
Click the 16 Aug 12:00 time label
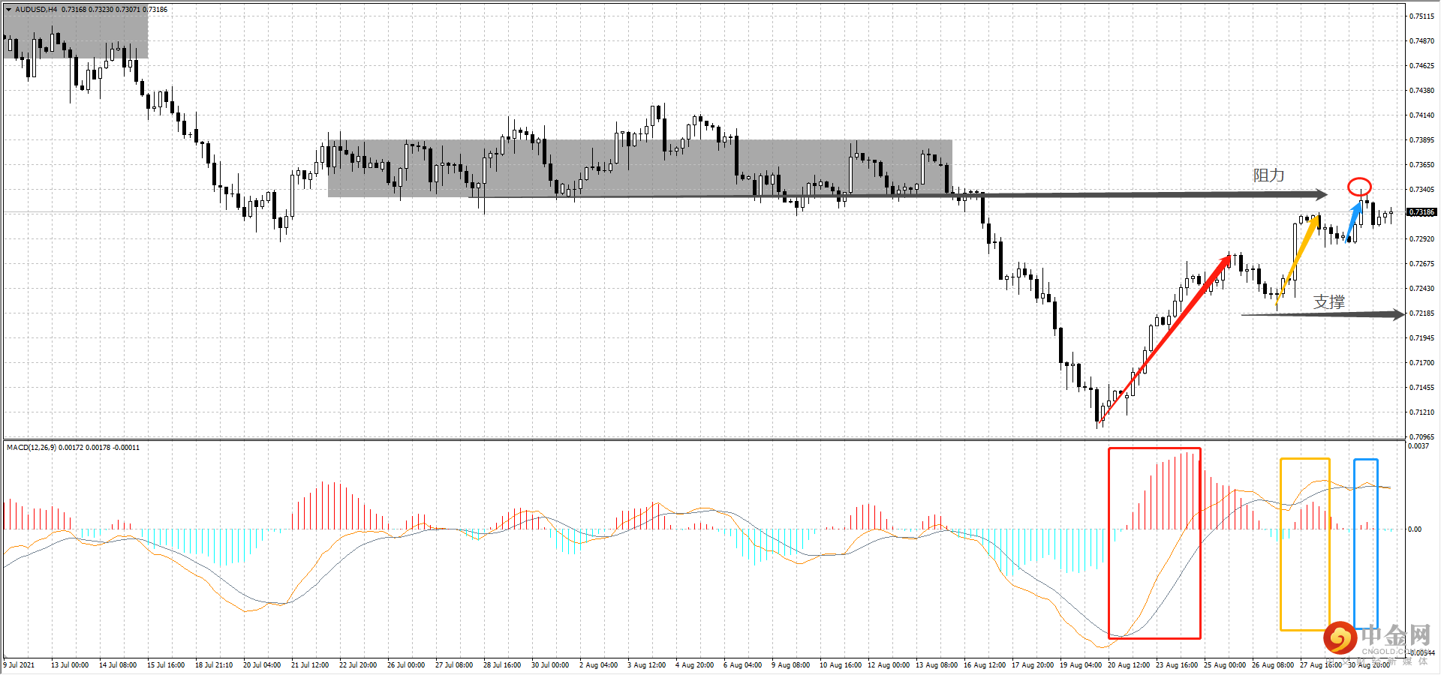pyautogui.click(x=985, y=665)
